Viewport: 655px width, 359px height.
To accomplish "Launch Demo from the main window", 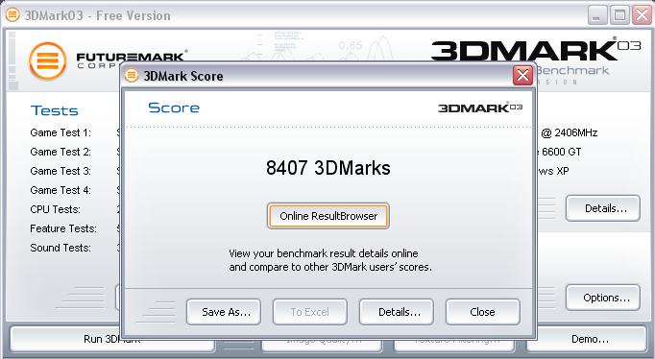I will pyautogui.click(x=587, y=339).
